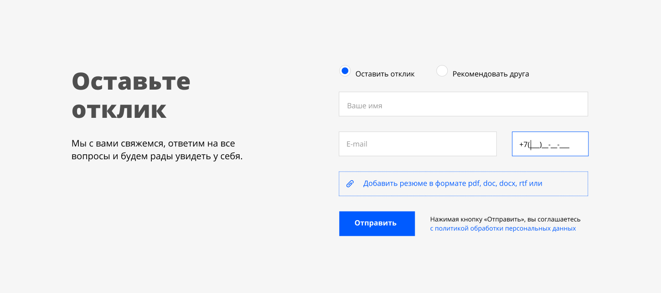Viewport: 661px width, 293px height.
Task: Open the personal data processing policy link
Action: tap(503, 228)
